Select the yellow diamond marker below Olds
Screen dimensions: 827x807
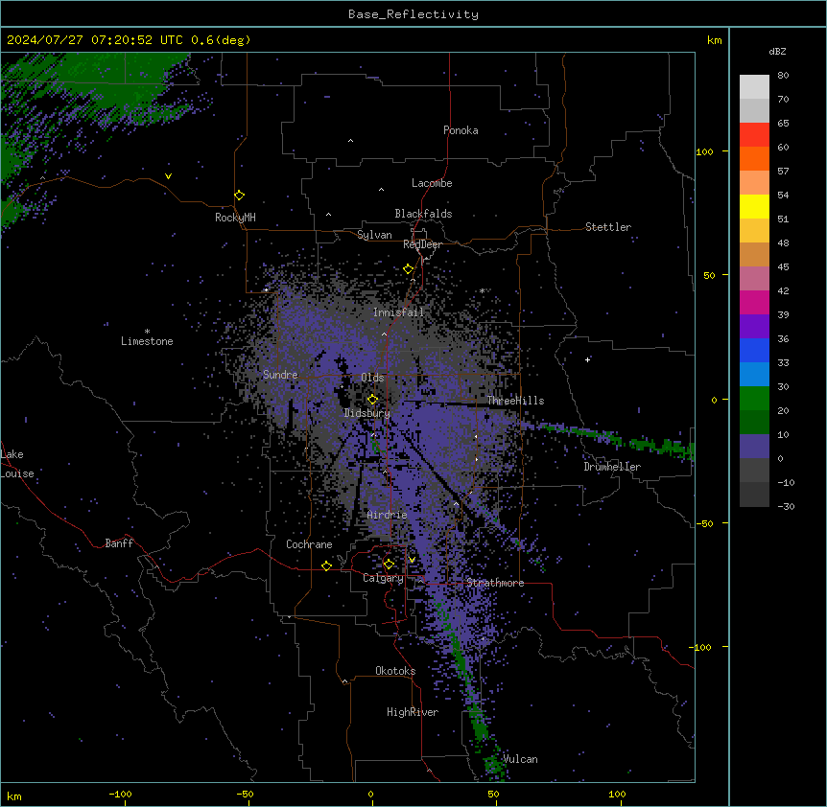click(372, 400)
